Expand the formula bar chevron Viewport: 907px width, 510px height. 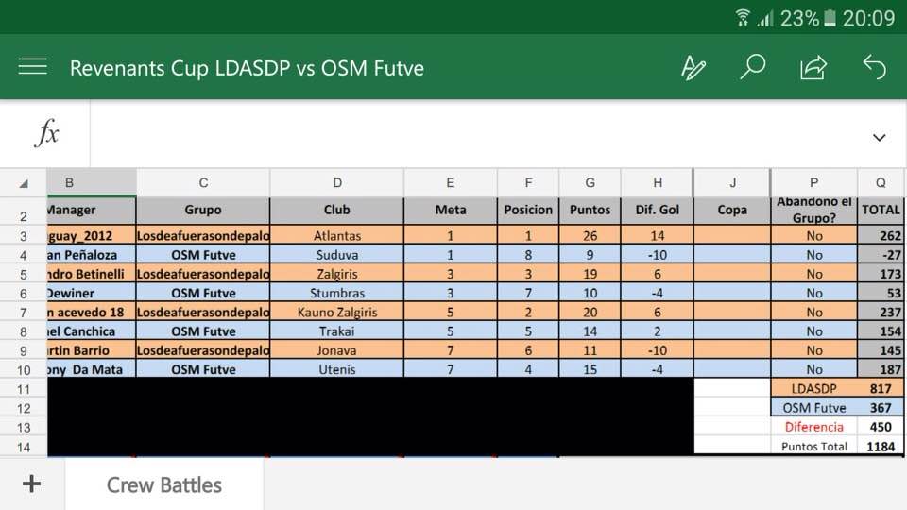tap(880, 138)
